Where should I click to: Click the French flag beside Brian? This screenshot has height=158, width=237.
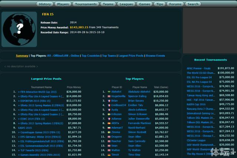109,101
